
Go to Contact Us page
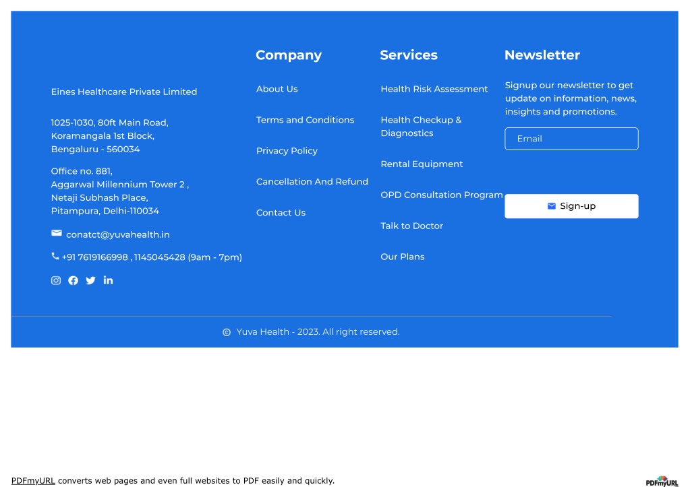click(x=281, y=213)
